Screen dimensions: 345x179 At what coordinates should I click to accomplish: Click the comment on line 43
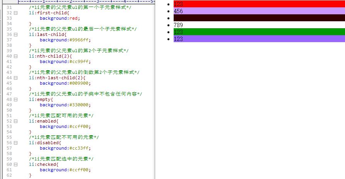(x=84, y=72)
